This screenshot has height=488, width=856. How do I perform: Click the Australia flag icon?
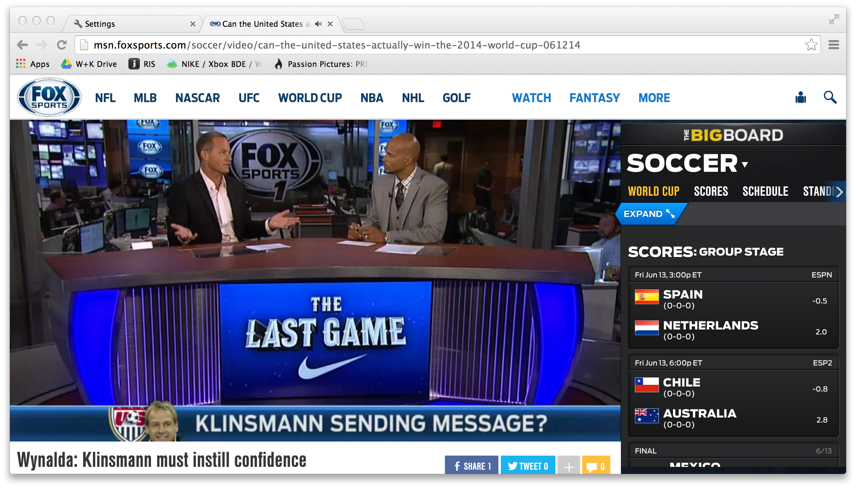(647, 416)
